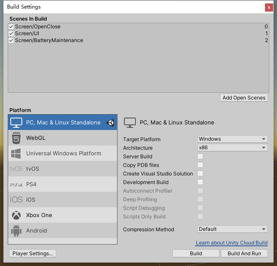This screenshot has height=266, width=277.
Task: Toggle the Deep Profiling checkbox
Action: pyautogui.click(x=200, y=199)
